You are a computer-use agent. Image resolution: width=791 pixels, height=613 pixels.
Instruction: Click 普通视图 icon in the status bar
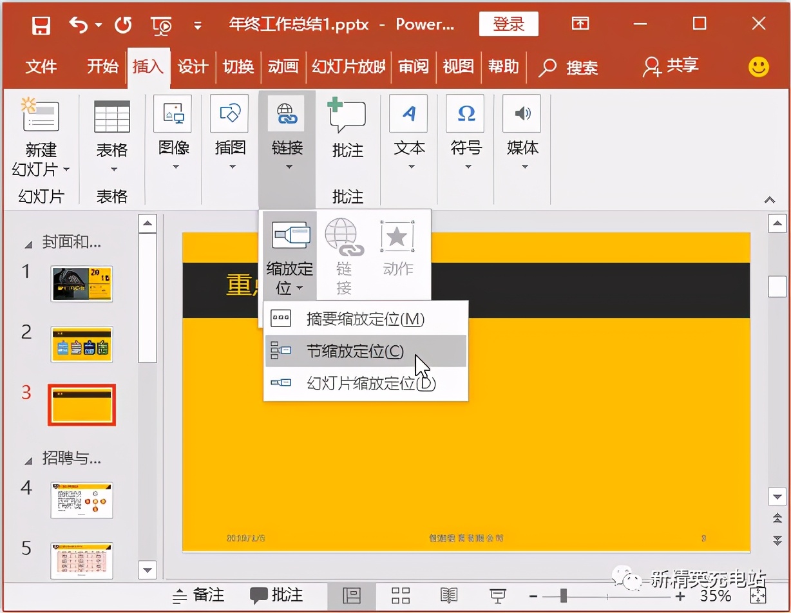[x=351, y=596]
